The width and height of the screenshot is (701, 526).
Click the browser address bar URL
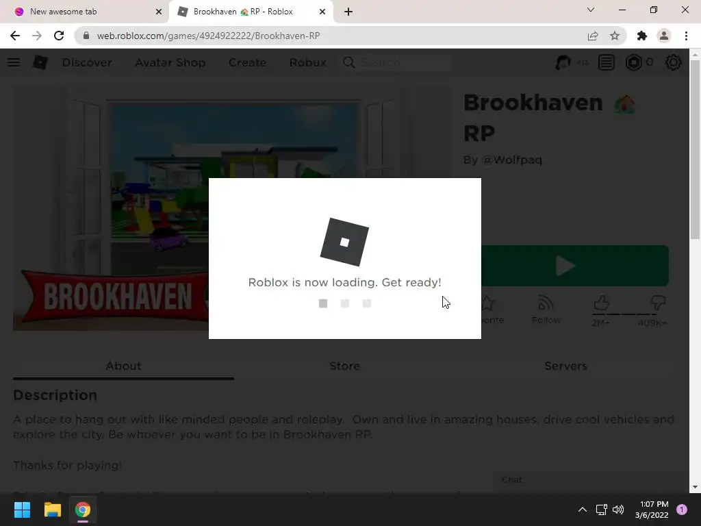pyautogui.click(x=208, y=36)
